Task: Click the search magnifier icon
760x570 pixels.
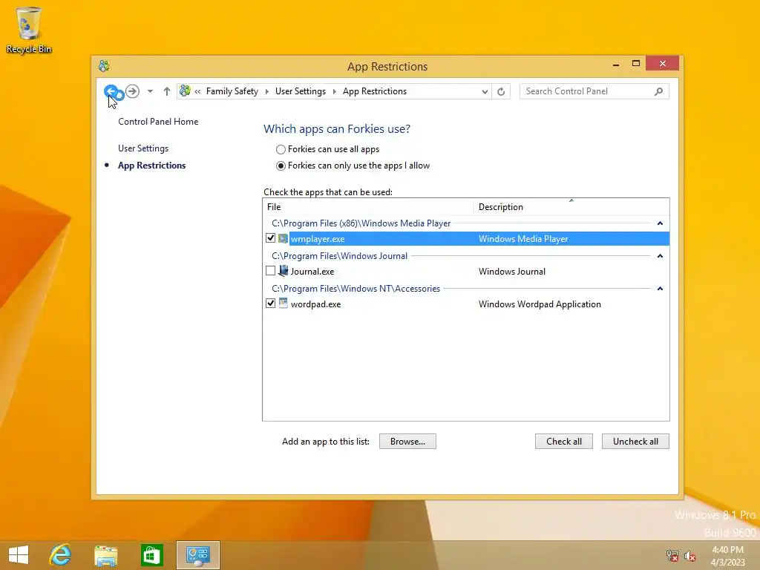Action: point(659,91)
